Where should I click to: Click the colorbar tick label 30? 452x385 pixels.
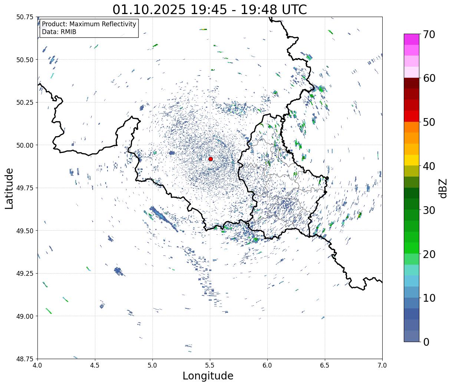(429, 210)
